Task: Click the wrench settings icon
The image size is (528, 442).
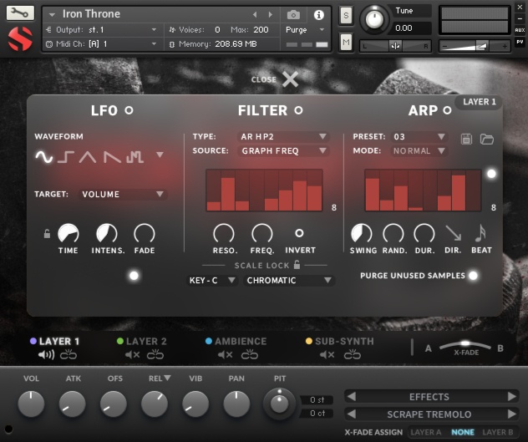Action: 20,13
